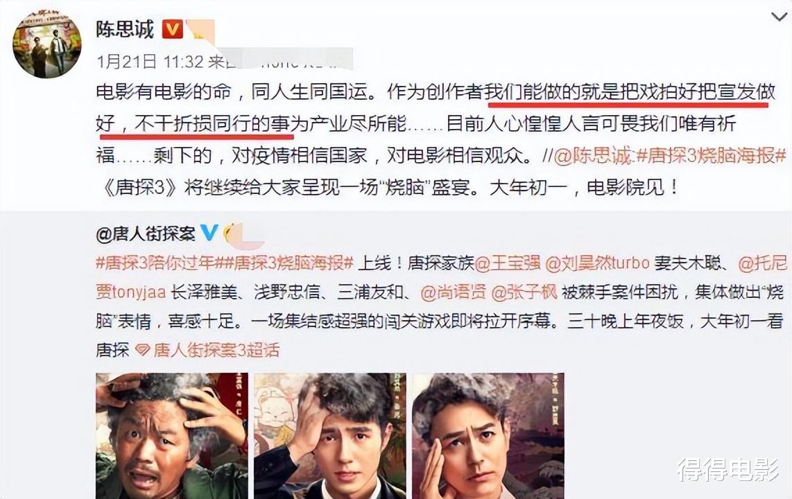Viewport: 792px width, 499px height.
Task: View the first poster thumbnail with smoking hair
Action: click(172, 435)
